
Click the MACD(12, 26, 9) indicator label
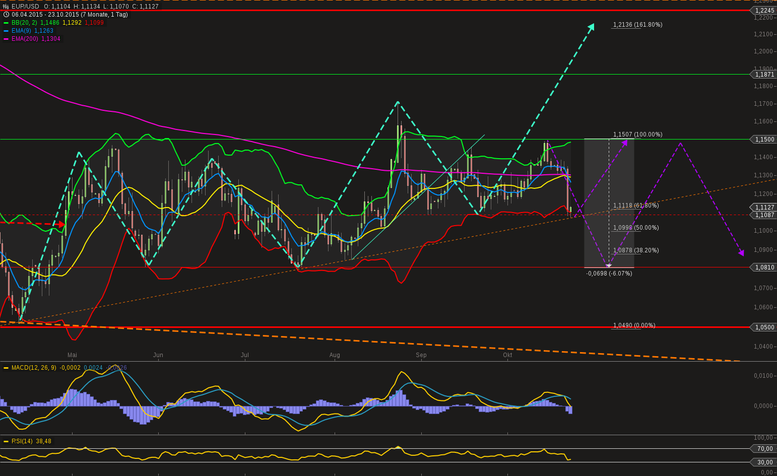[34, 368]
